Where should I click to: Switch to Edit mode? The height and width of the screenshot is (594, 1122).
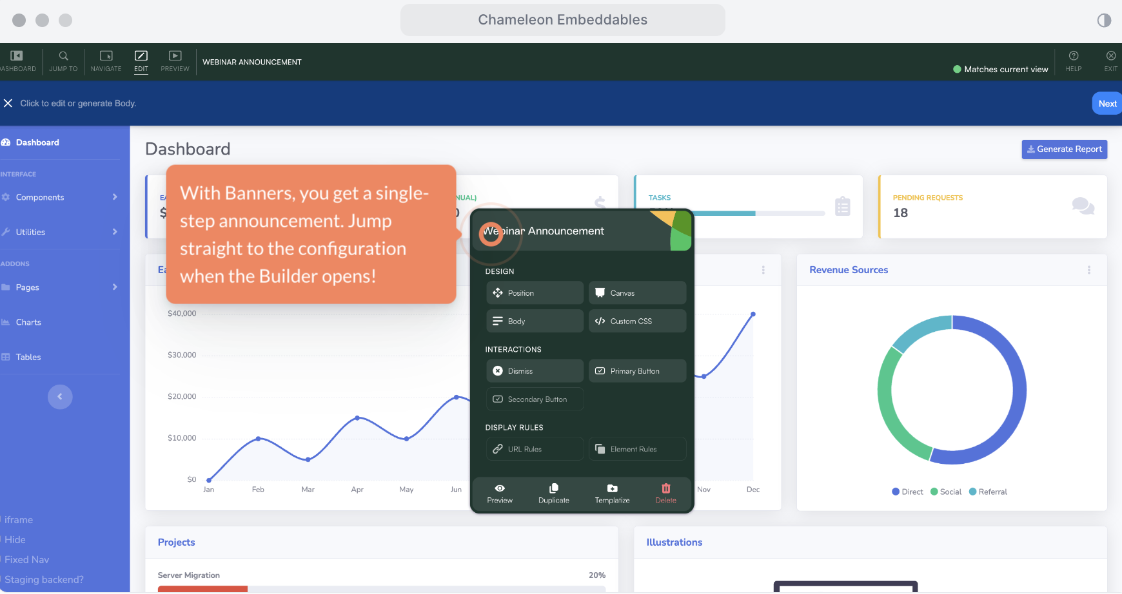(141, 61)
